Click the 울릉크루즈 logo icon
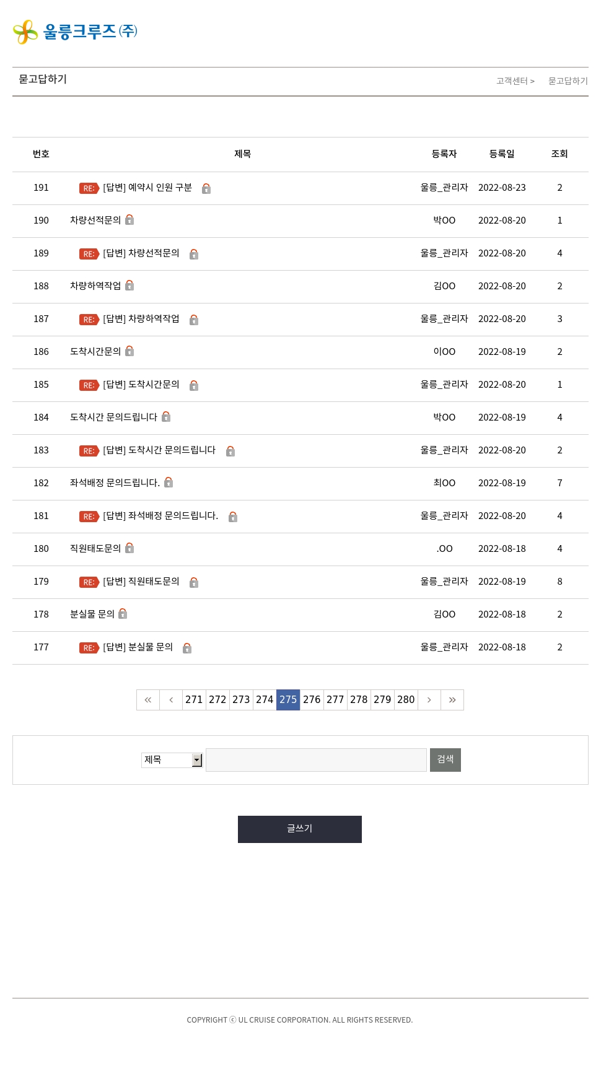Viewport: 601px width, 1079px height. coord(25,32)
